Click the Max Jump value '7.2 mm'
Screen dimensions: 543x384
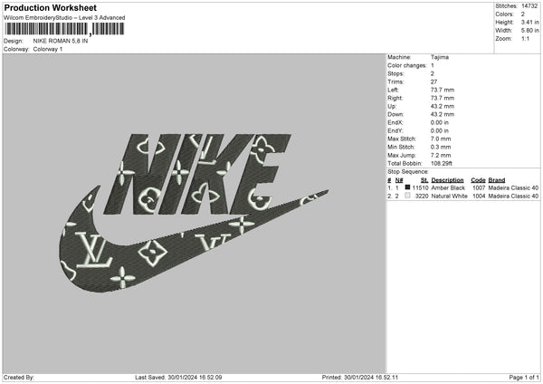tap(441, 155)
